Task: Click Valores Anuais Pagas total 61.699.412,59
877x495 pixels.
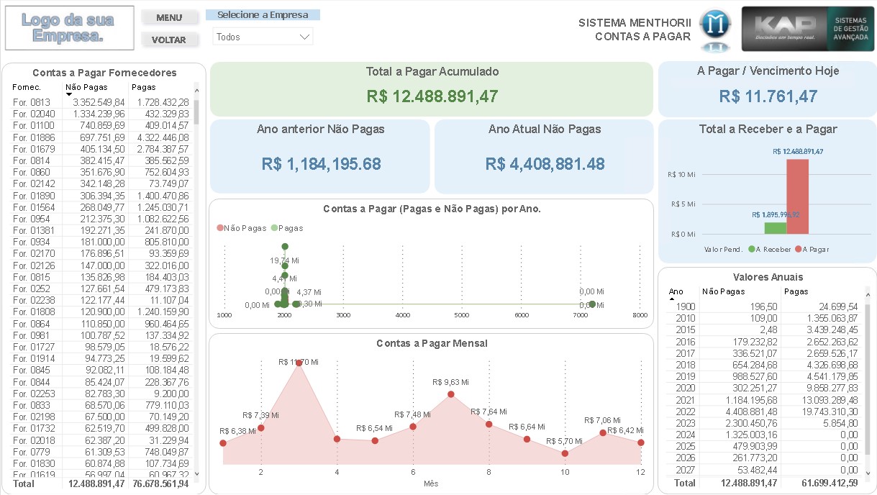Action: (829, 483)
